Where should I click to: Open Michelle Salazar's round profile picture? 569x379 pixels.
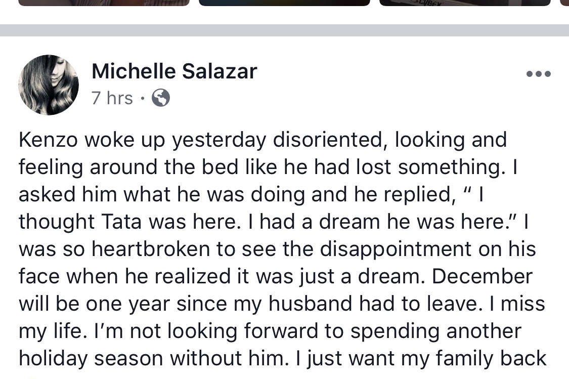click(49, 85)
